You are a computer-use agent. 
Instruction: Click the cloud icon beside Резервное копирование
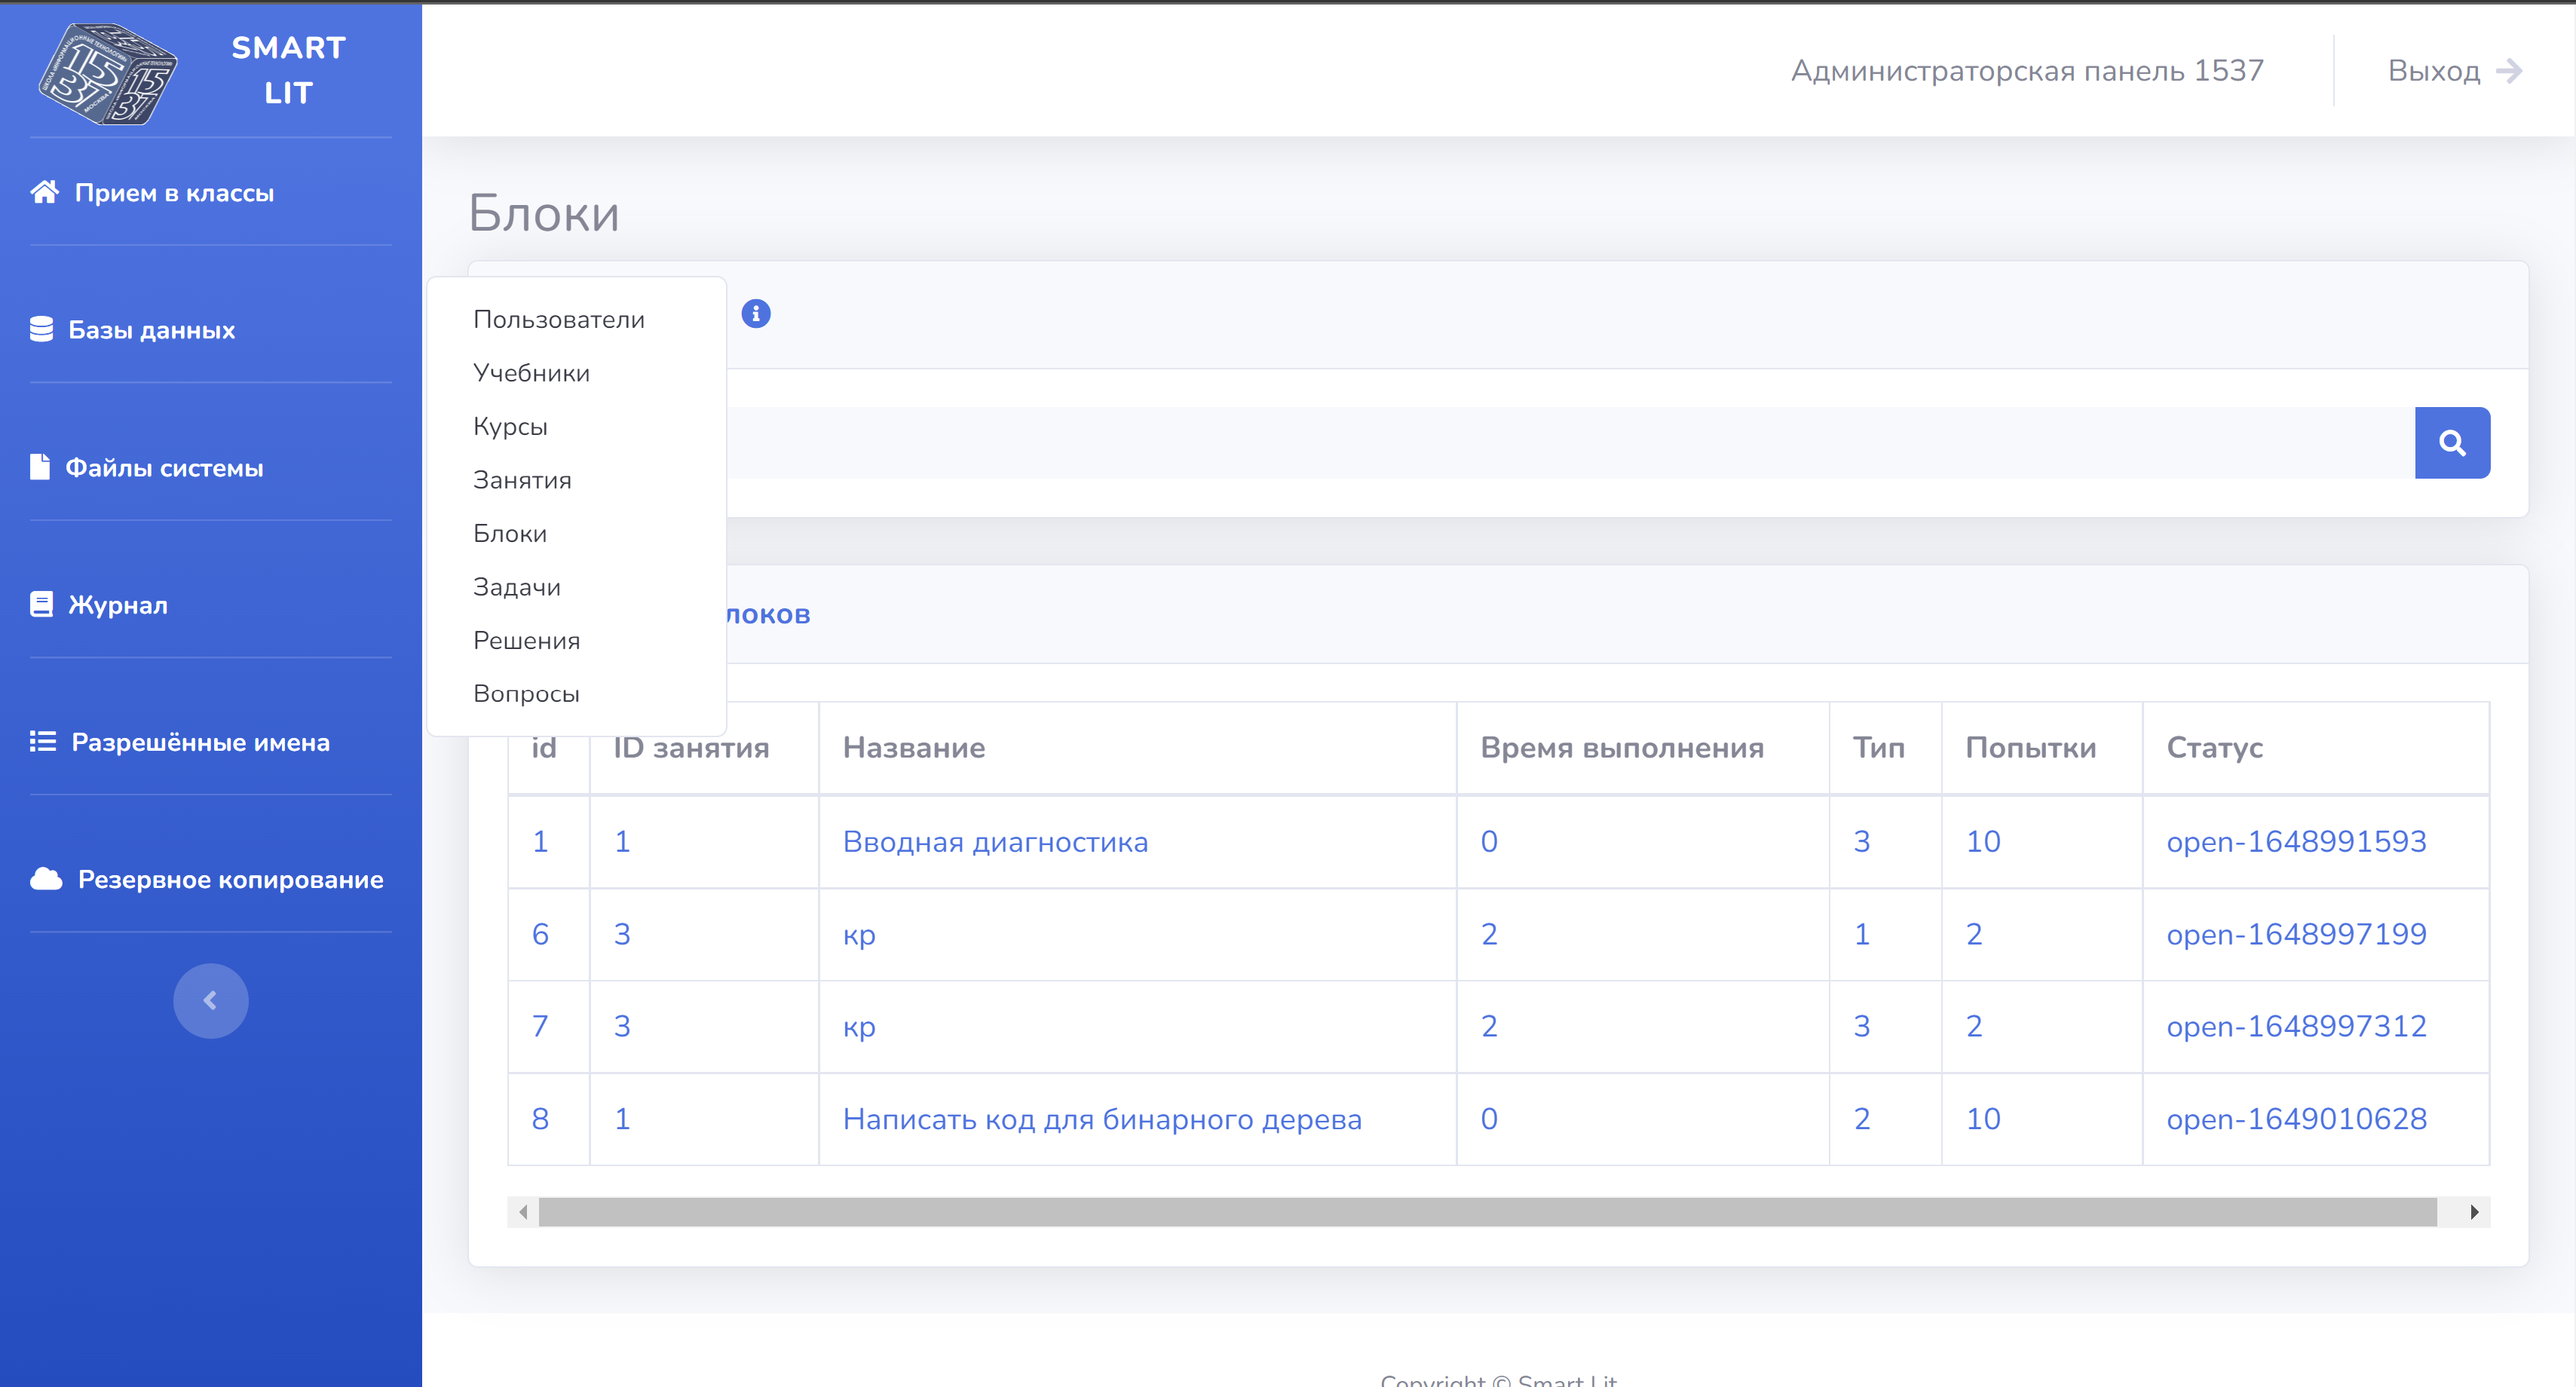[x=46, y=879]
